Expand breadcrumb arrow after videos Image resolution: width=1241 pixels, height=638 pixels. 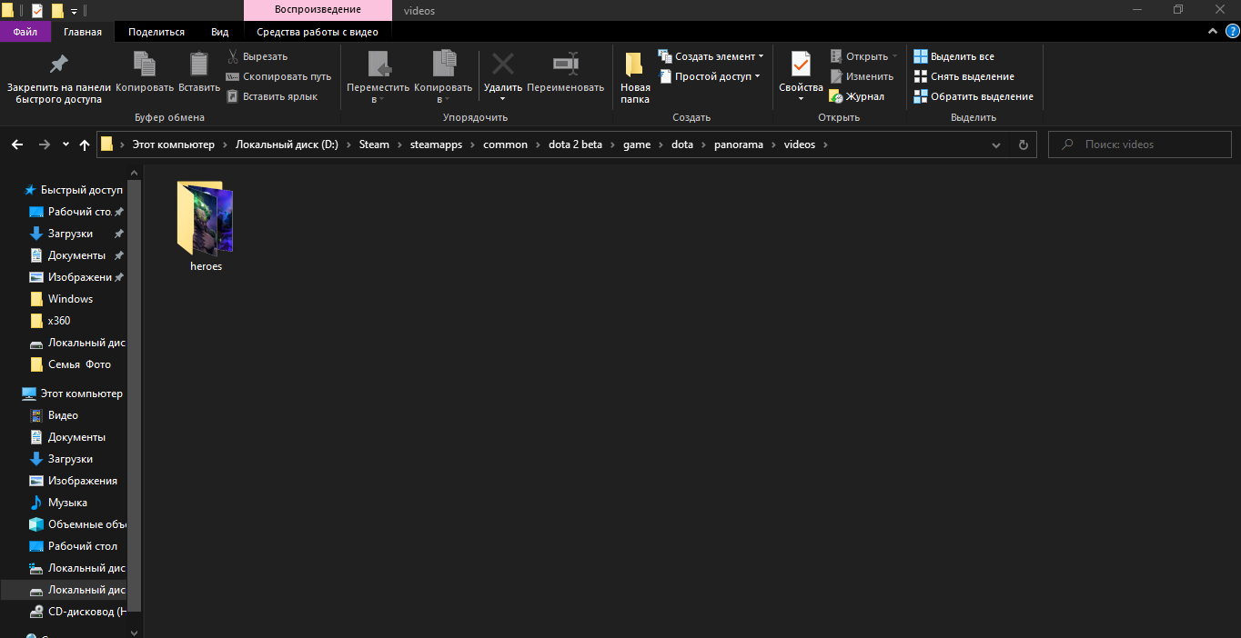click(825, 145)
